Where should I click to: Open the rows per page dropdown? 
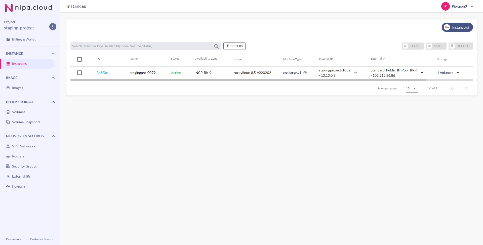(x=412, y=88)
